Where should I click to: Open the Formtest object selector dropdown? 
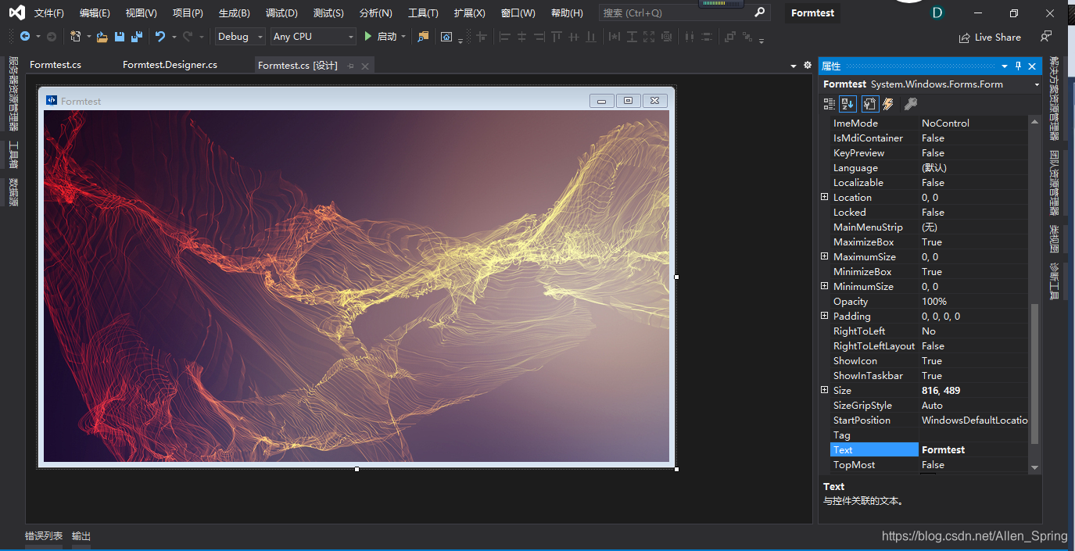coord(1037,84)
